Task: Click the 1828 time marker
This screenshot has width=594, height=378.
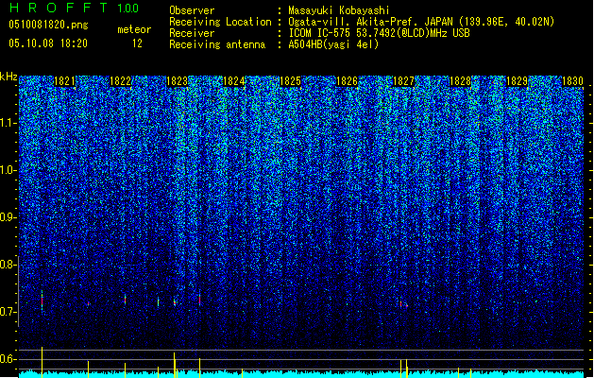Action: [x=460, y=81]
